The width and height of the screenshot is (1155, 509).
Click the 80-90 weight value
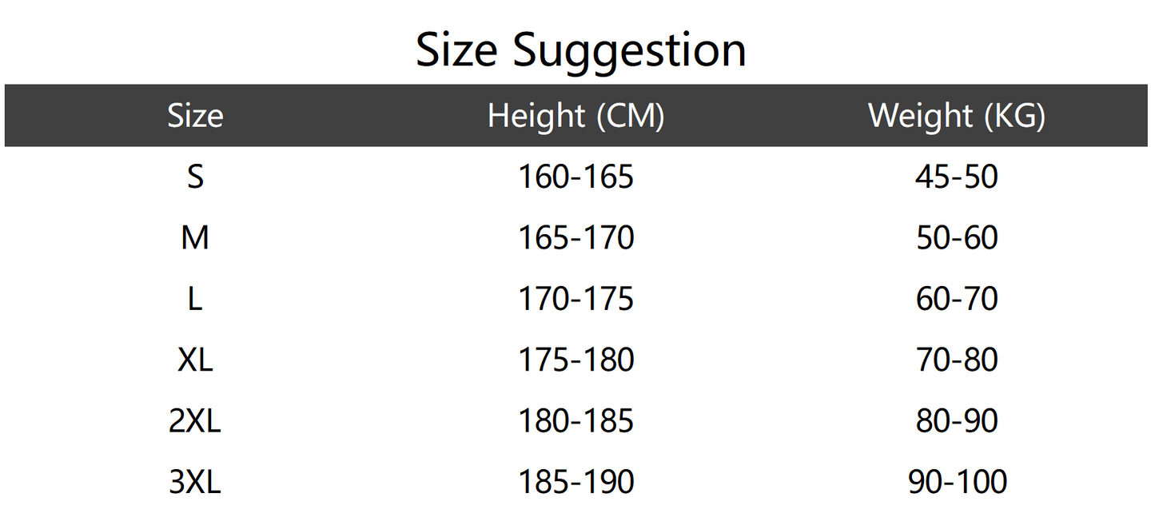[957, 421]
